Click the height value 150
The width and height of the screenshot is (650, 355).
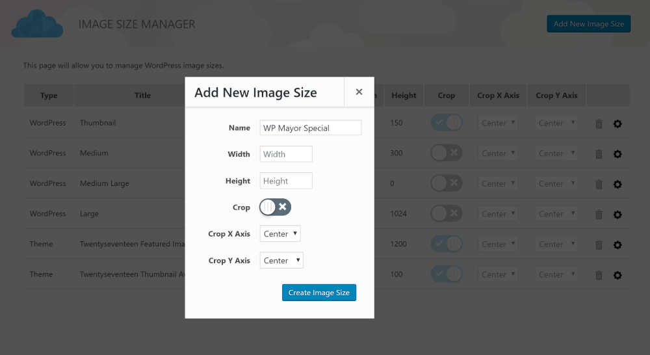click(396, 123)
